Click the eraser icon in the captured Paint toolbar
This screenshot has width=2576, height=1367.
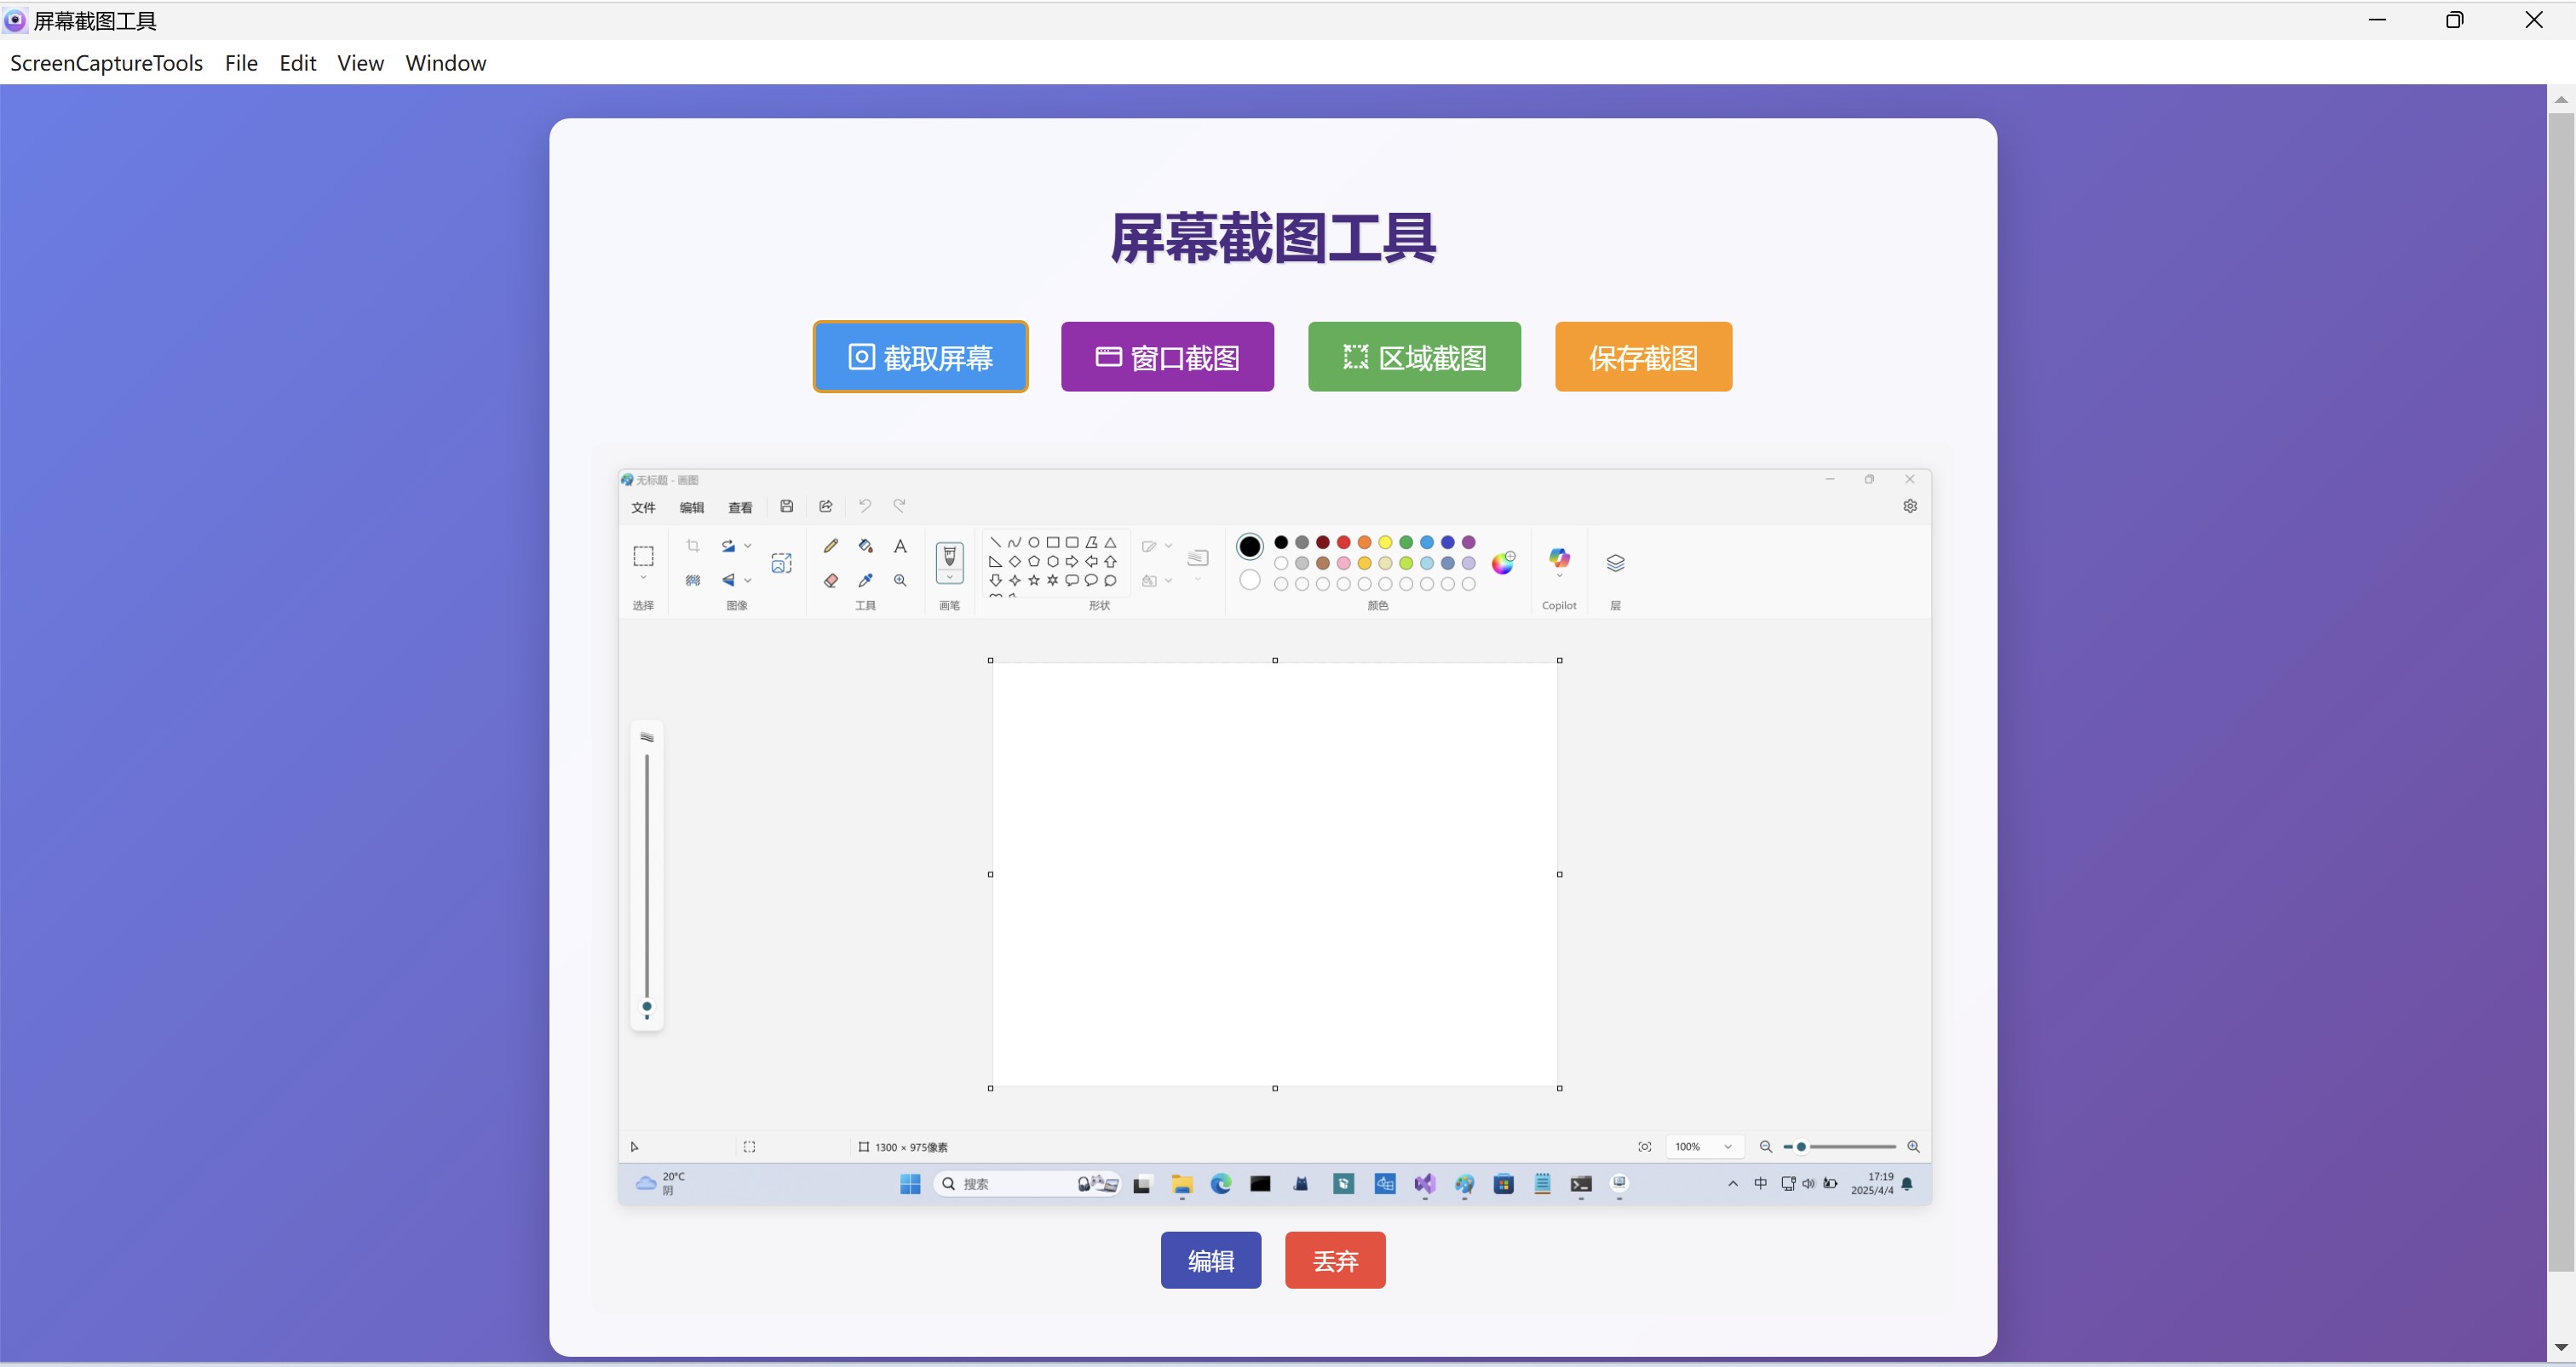[x=831, y=581]
